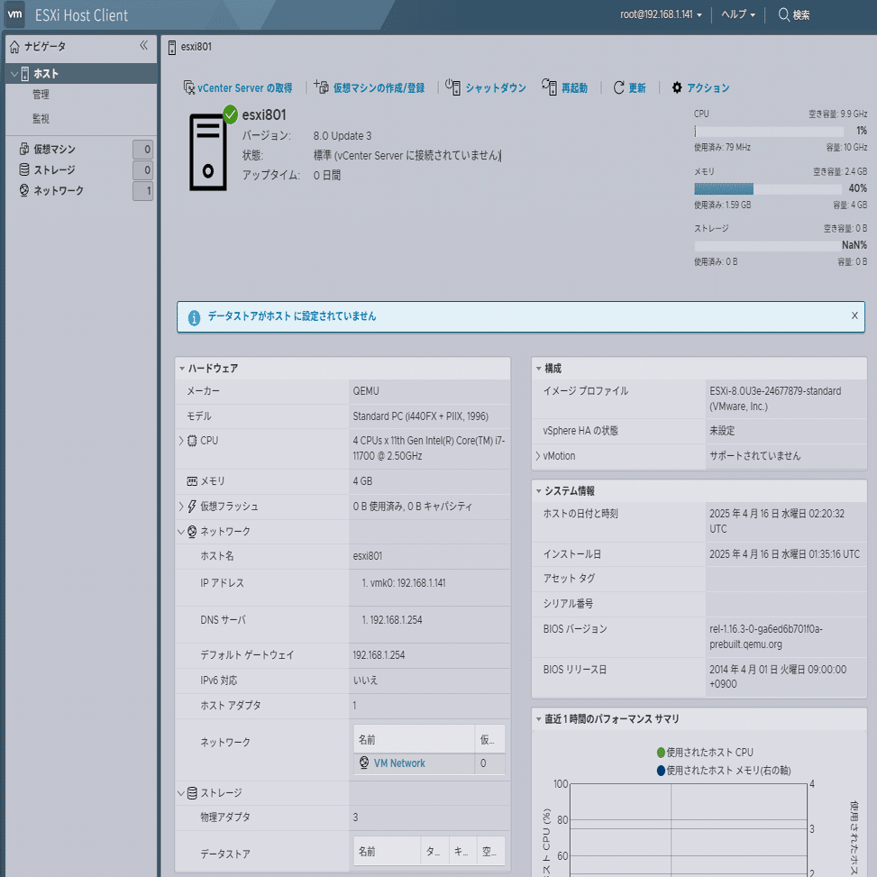Collapse the ストレージ hardware section
The image size is (877, 877).
pyautogui.click(x=181, y=793)
